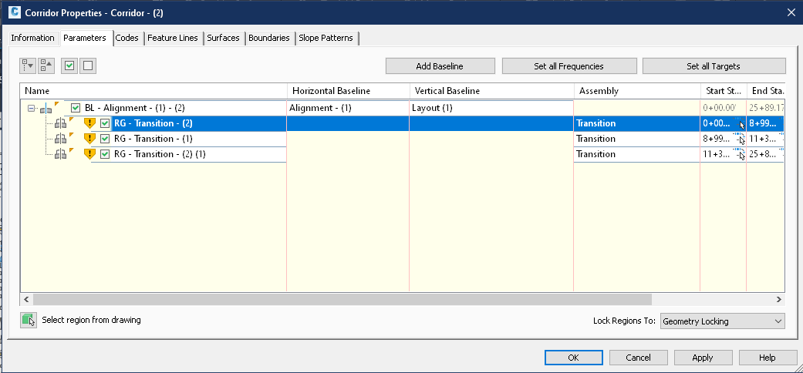The width and height of the screenshot is (803, 373).
Task: Open the Slope Patterns tab
Action: (x=326, y=38)
